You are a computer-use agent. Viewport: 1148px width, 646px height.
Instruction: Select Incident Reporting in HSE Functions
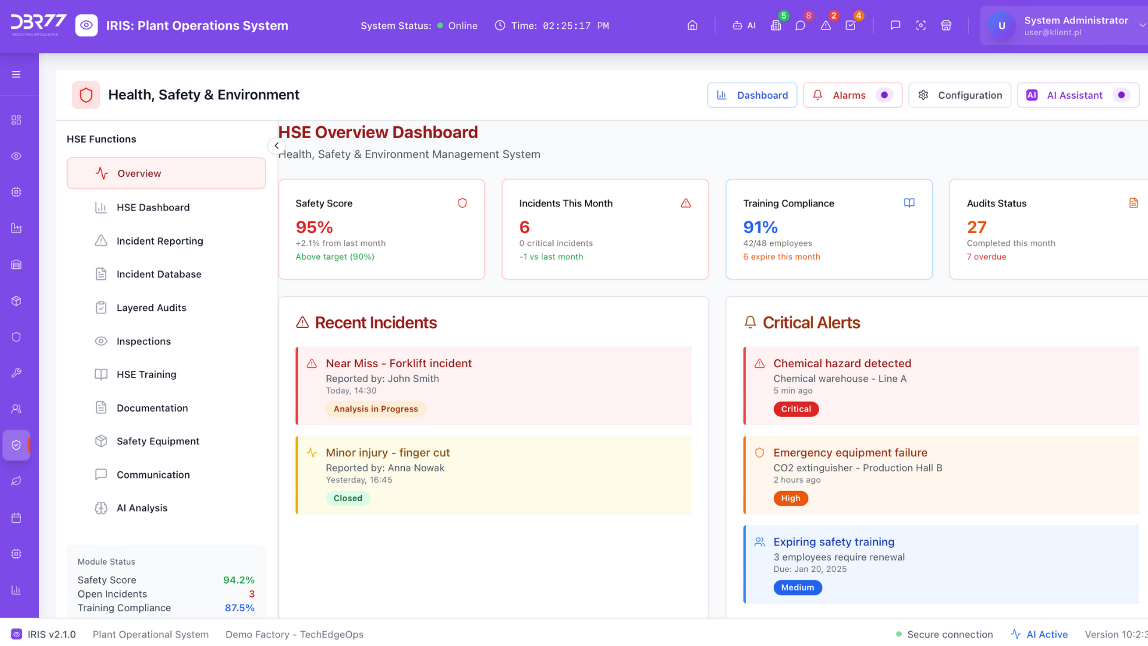point(160,241)
